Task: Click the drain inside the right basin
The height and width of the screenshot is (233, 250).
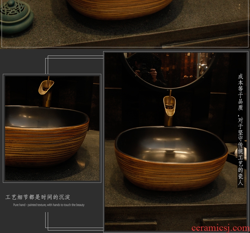Action: click(x=170, y=152)
